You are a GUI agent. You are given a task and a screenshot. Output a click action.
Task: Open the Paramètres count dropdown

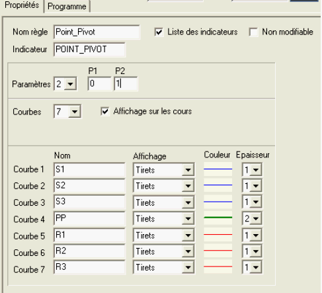coord(71,84)
